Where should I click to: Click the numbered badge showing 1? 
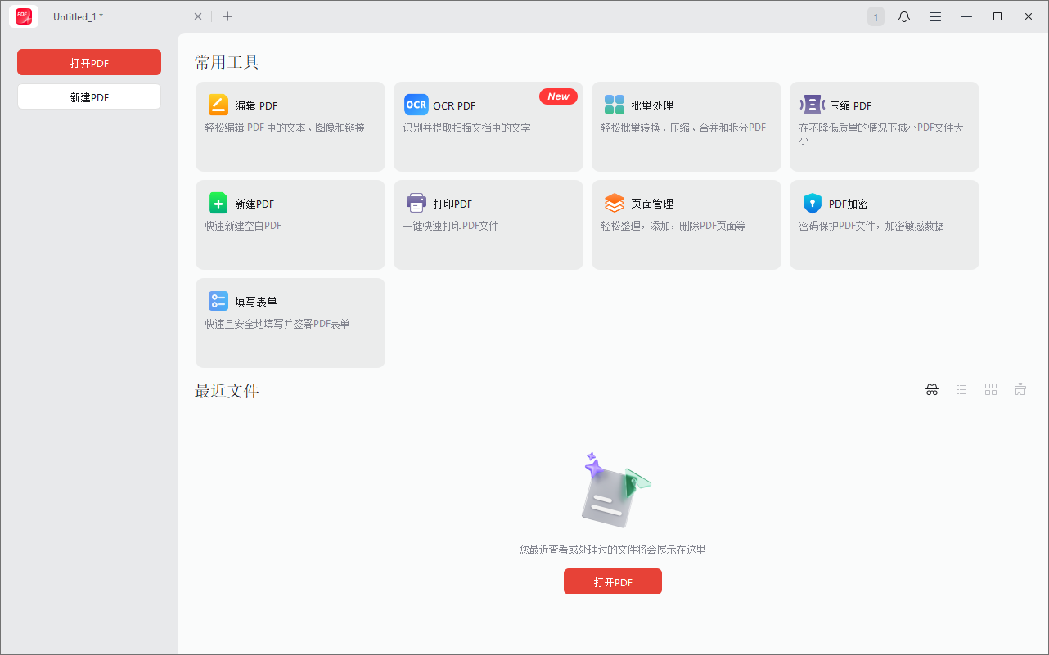point(876,16)
